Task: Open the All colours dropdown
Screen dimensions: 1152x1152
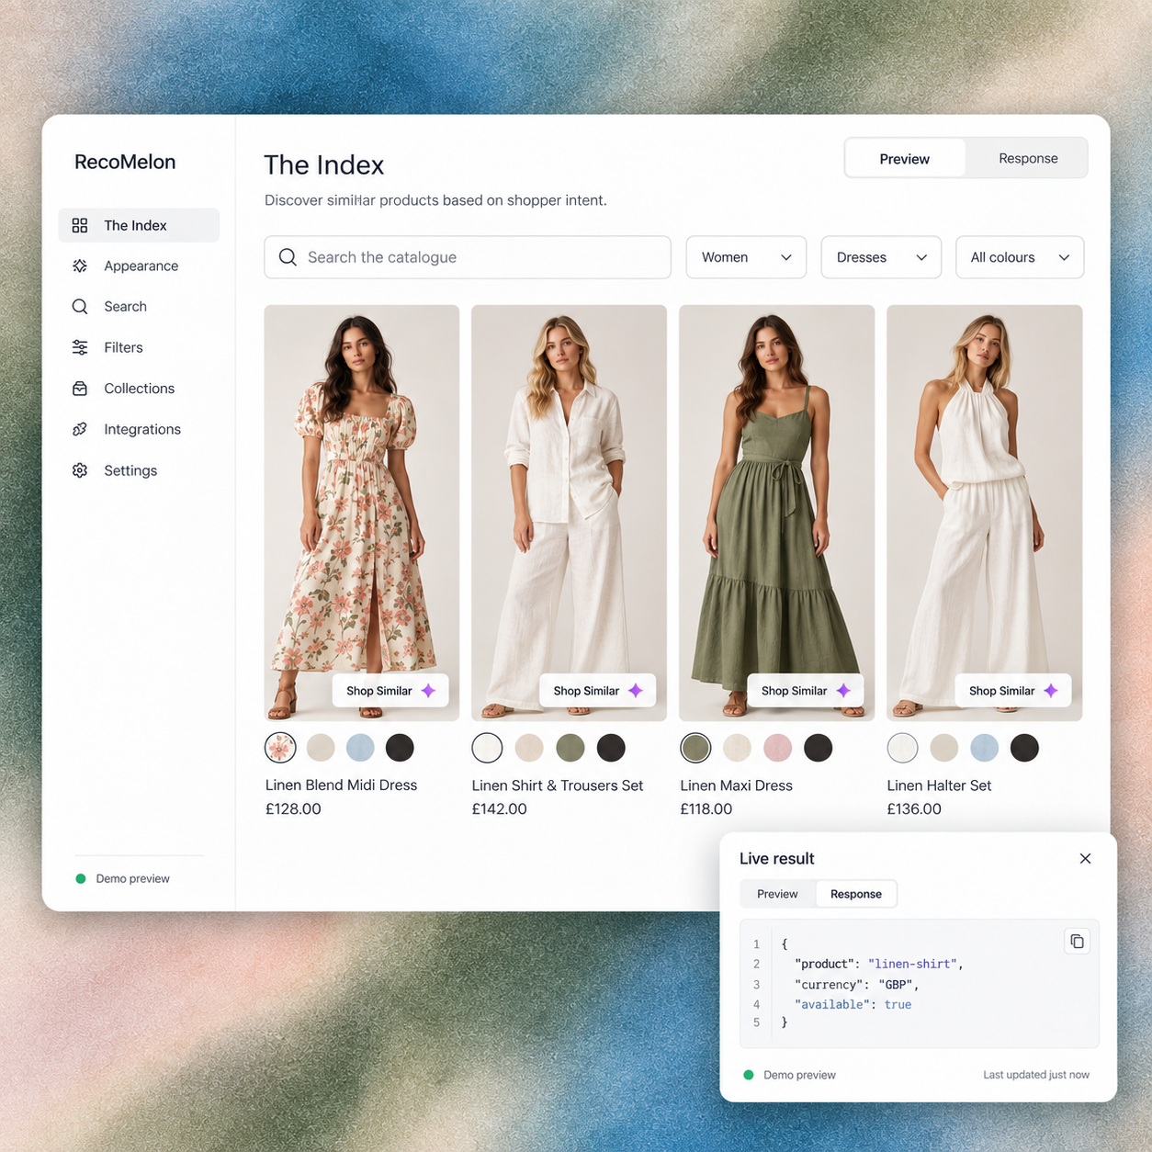Action: tap(1020, 257)
